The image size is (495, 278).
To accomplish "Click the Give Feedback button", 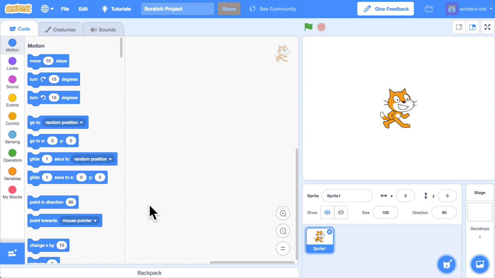I will pos(385,8).
